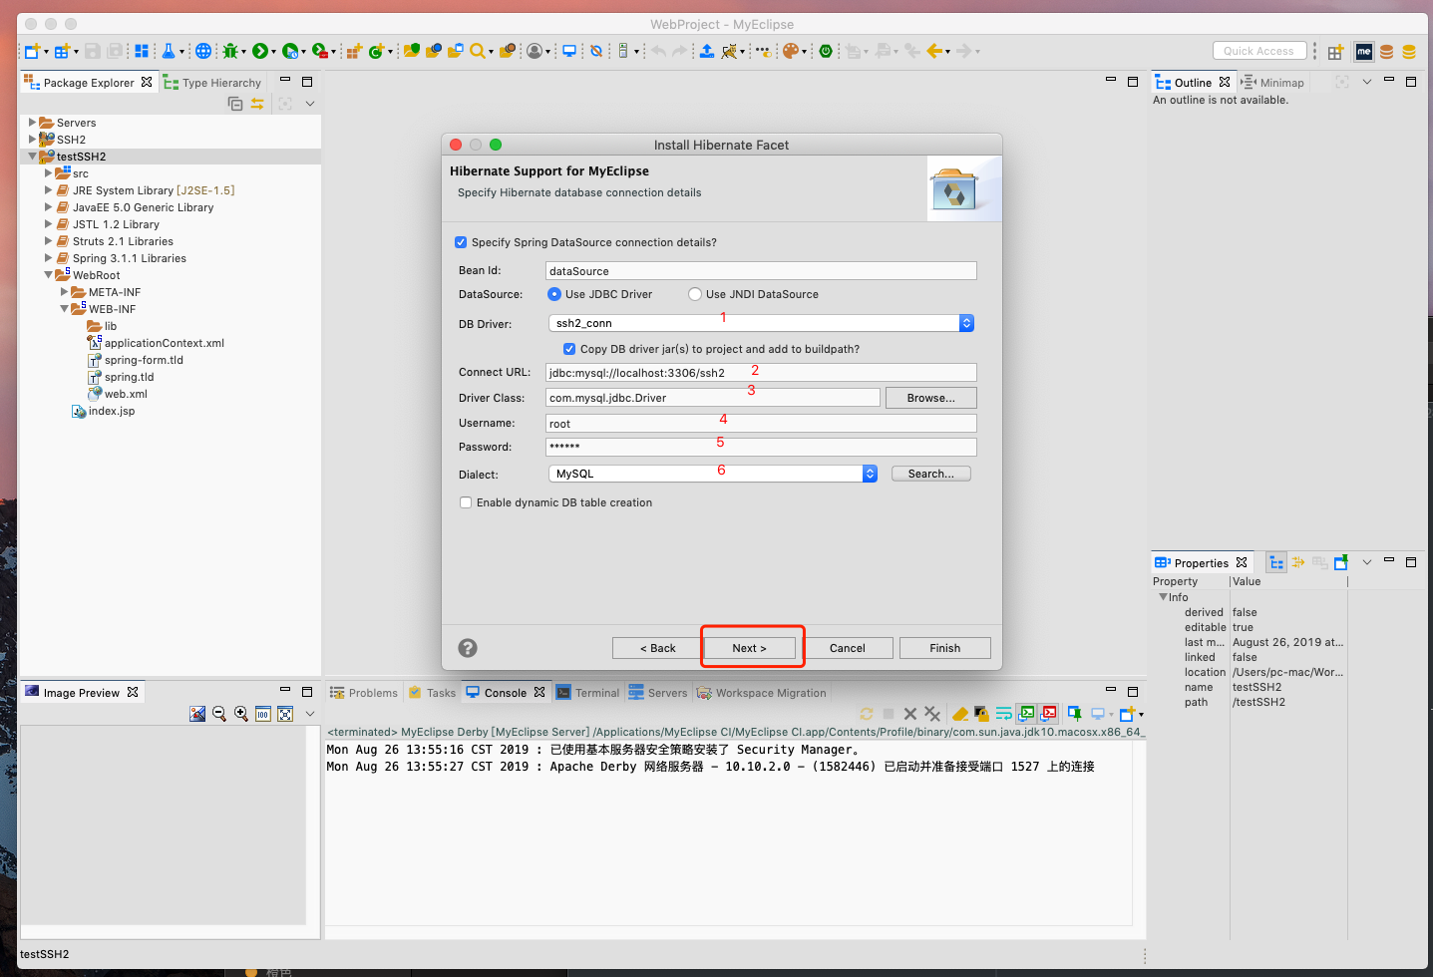The image size is (1433, 977).
Task: Click the Cancel button
Action: click(x=848, y=648)
